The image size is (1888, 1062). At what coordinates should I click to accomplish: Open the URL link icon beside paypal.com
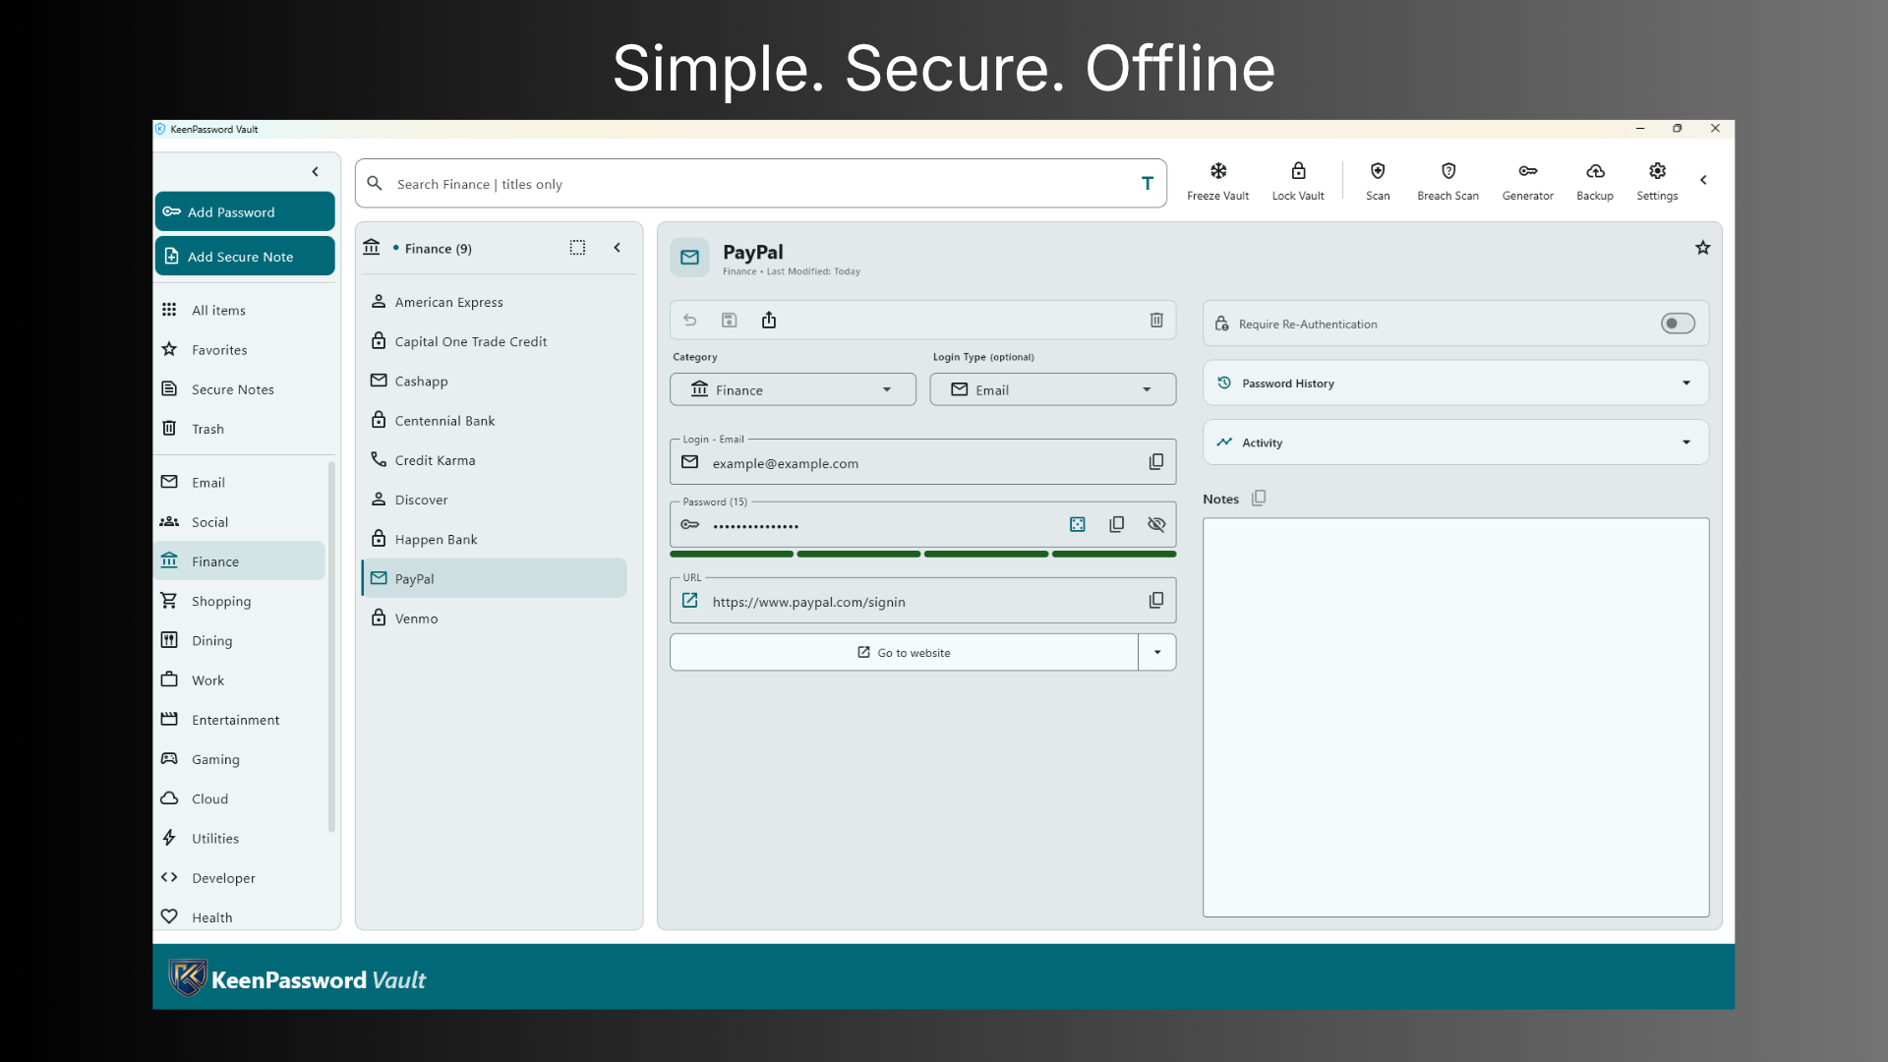(690, 600)
